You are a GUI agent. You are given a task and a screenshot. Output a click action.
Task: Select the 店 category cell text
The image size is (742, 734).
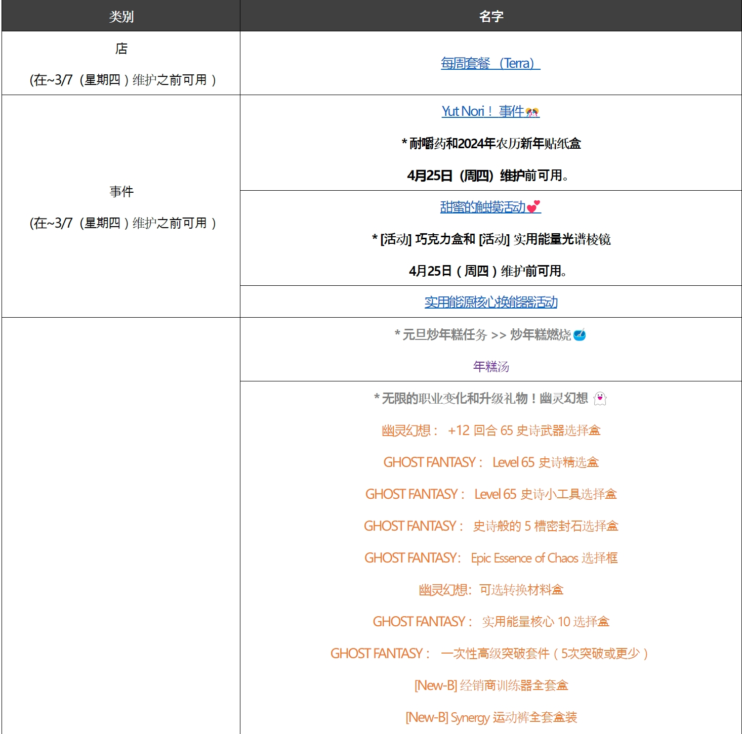click(121, 49)
